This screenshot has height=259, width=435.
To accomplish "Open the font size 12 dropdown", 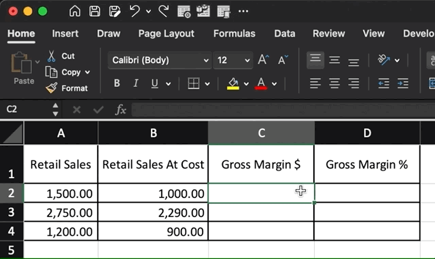I will click(233, 61).
